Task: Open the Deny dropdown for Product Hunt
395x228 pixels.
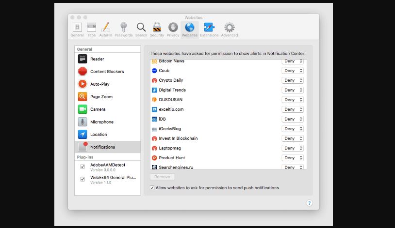Action: pos(293,158)
